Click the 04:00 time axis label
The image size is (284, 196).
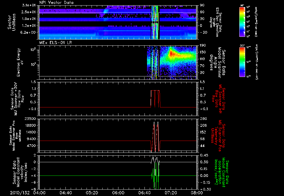(39, 193)
